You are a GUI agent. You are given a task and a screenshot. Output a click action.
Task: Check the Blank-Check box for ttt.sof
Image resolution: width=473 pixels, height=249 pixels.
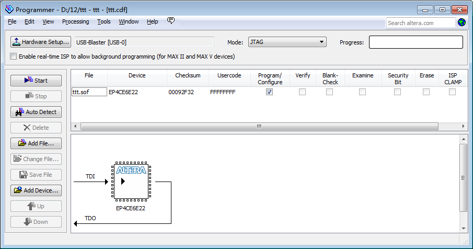329,92
